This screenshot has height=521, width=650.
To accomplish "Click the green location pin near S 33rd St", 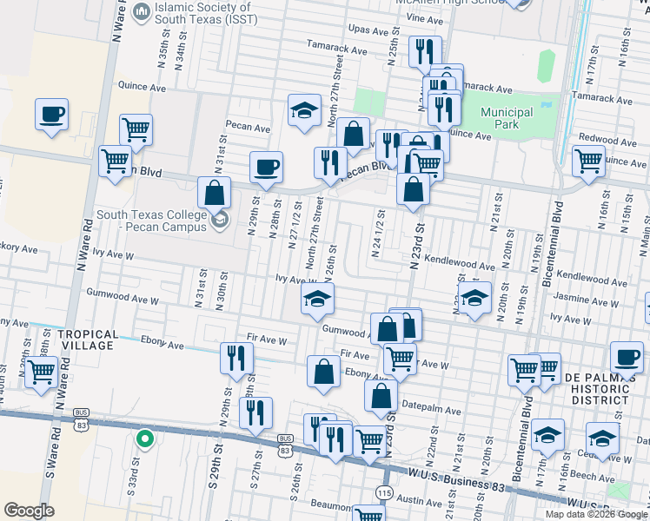I will point(145,439).
